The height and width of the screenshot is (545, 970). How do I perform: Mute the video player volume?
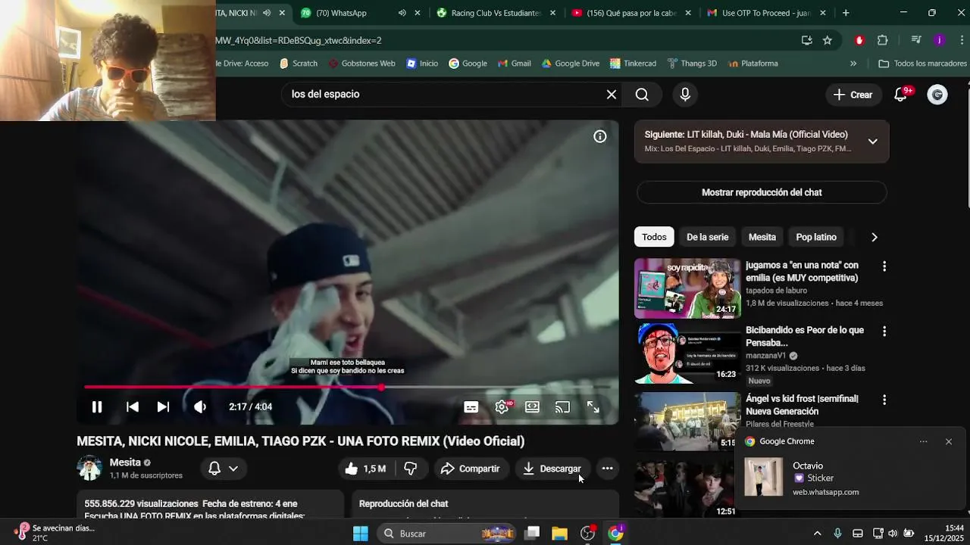200,407
